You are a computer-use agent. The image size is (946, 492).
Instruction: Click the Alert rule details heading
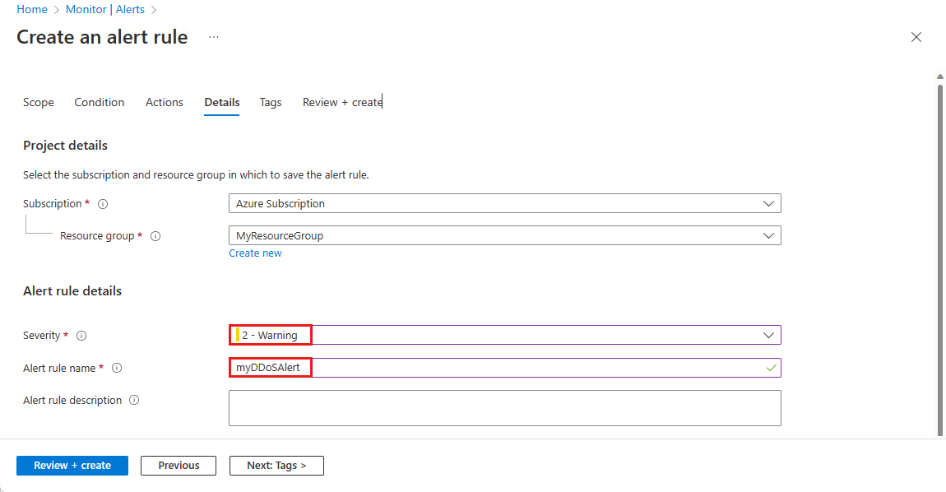72,291
